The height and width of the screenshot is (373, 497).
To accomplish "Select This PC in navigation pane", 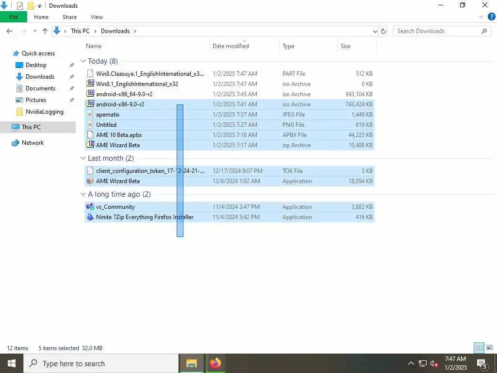I will tap(31, 127).
